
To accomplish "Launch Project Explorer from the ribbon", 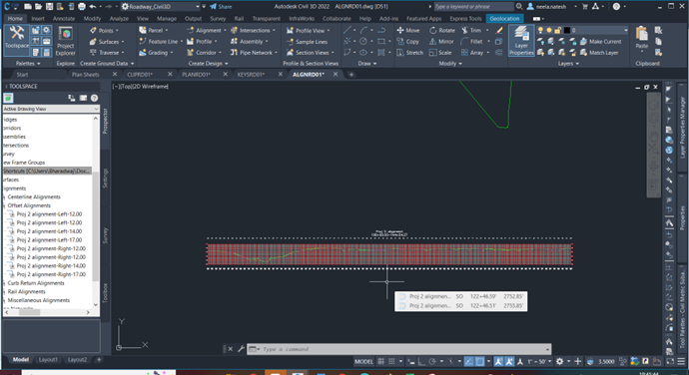I will pos(66,41).
